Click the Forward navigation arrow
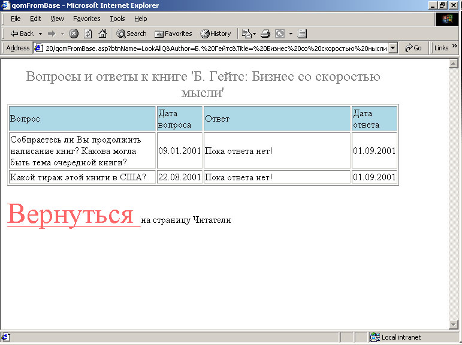 click(52, 34)
